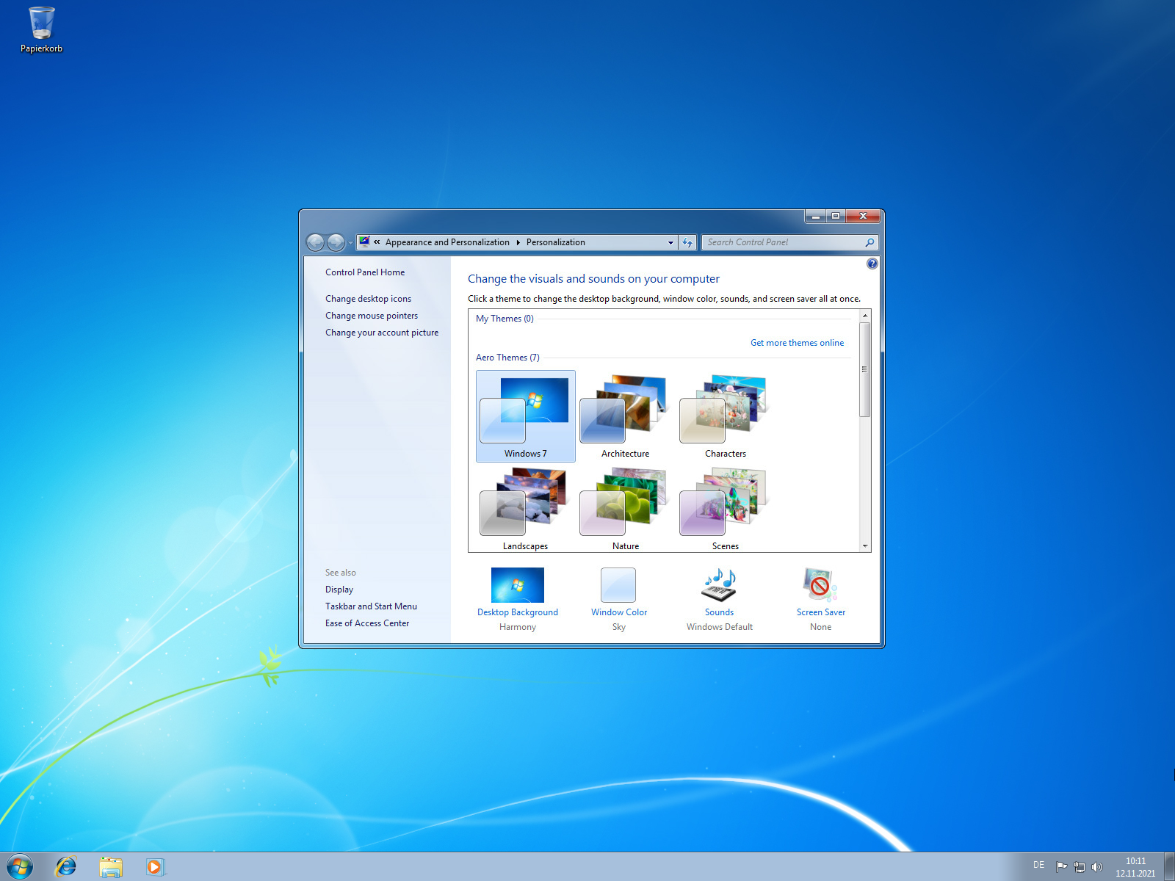Select the Scenes theme
Viewport: 1175px width, 881px height.
[726, 509]
